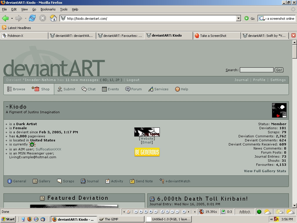
Task: Open Kiodo's Activity from the profile bar
Action: point(114,181)
